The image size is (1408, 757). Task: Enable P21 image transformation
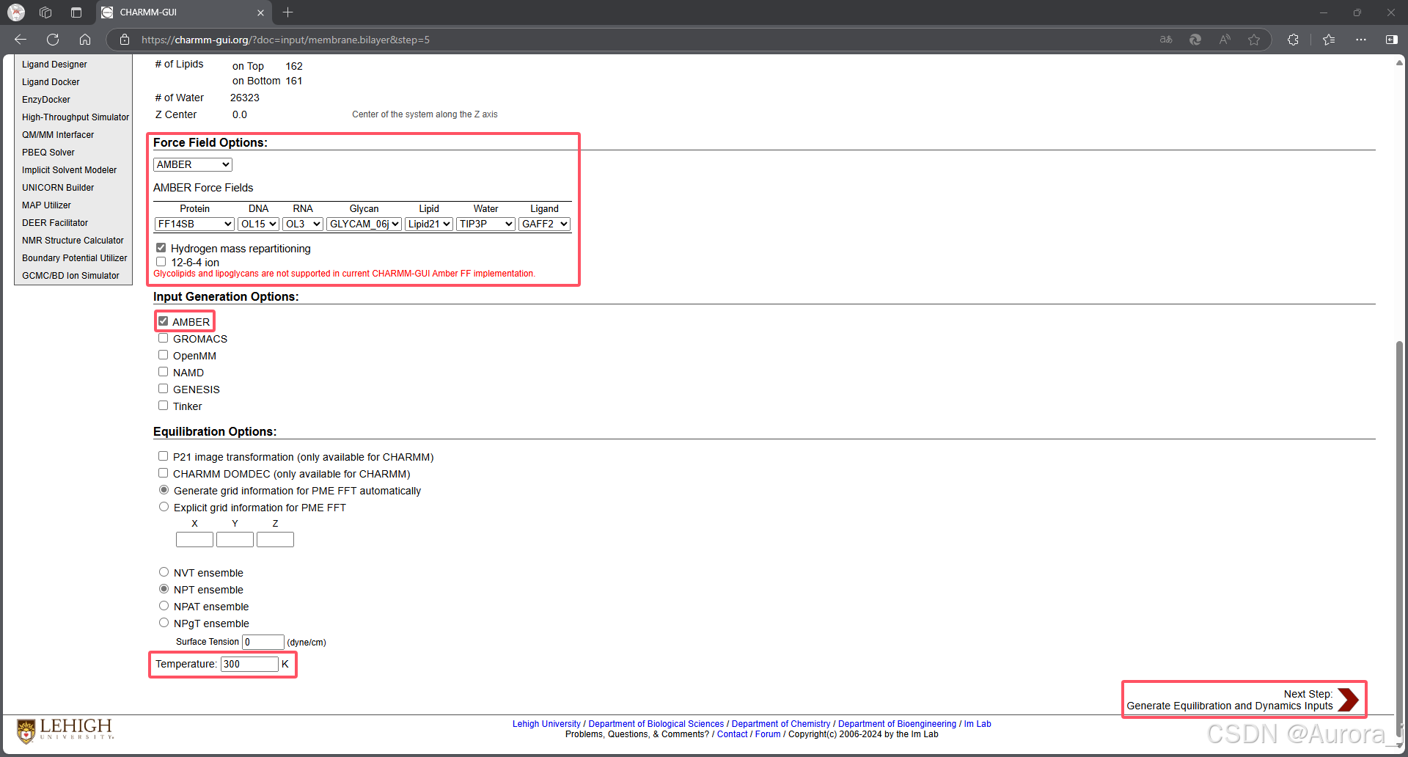[x=164, y=456]
